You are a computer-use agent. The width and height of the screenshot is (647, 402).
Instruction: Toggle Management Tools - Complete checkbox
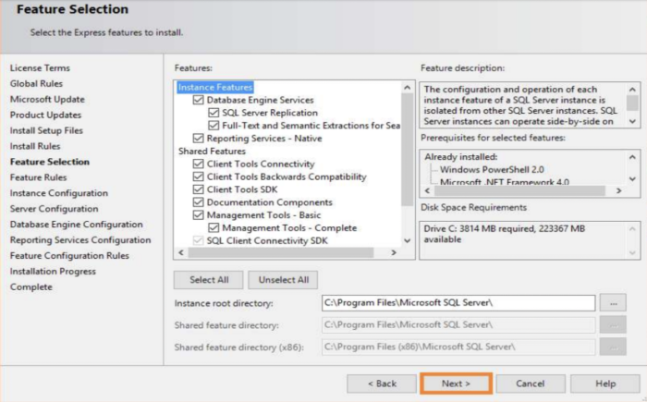(214, 228)
